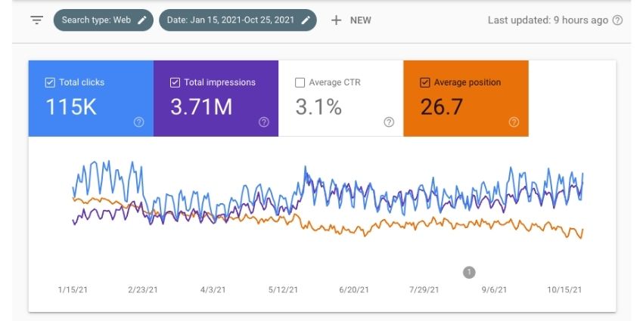
Task: Edit the Date range filter chip
Action: point(238,20)
